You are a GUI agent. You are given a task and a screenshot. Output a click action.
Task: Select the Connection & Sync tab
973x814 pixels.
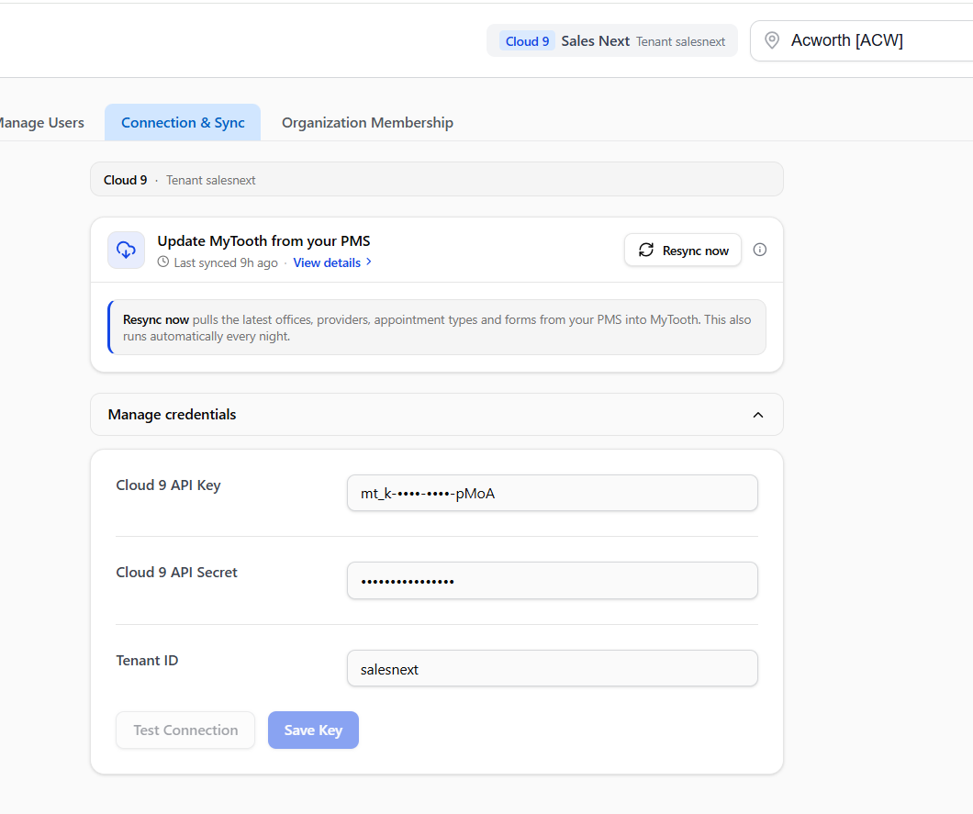[x=183, y=122]
